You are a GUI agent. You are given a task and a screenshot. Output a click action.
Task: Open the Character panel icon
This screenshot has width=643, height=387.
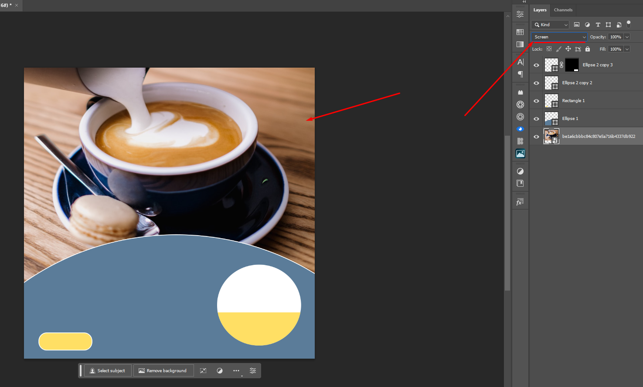[x=520, y=62]
